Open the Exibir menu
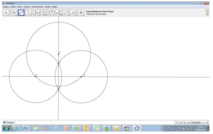Image resolution: width=213 pixels, height=134 pixels. click(x=19, y=7)
